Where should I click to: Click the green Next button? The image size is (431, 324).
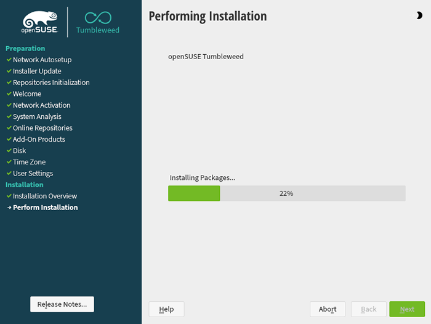point(407,309)
